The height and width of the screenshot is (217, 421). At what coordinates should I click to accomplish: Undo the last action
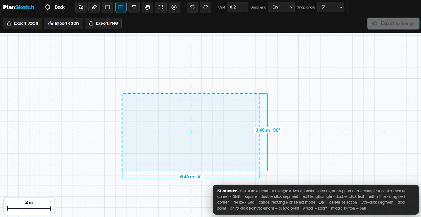click(x=192, y=7)
